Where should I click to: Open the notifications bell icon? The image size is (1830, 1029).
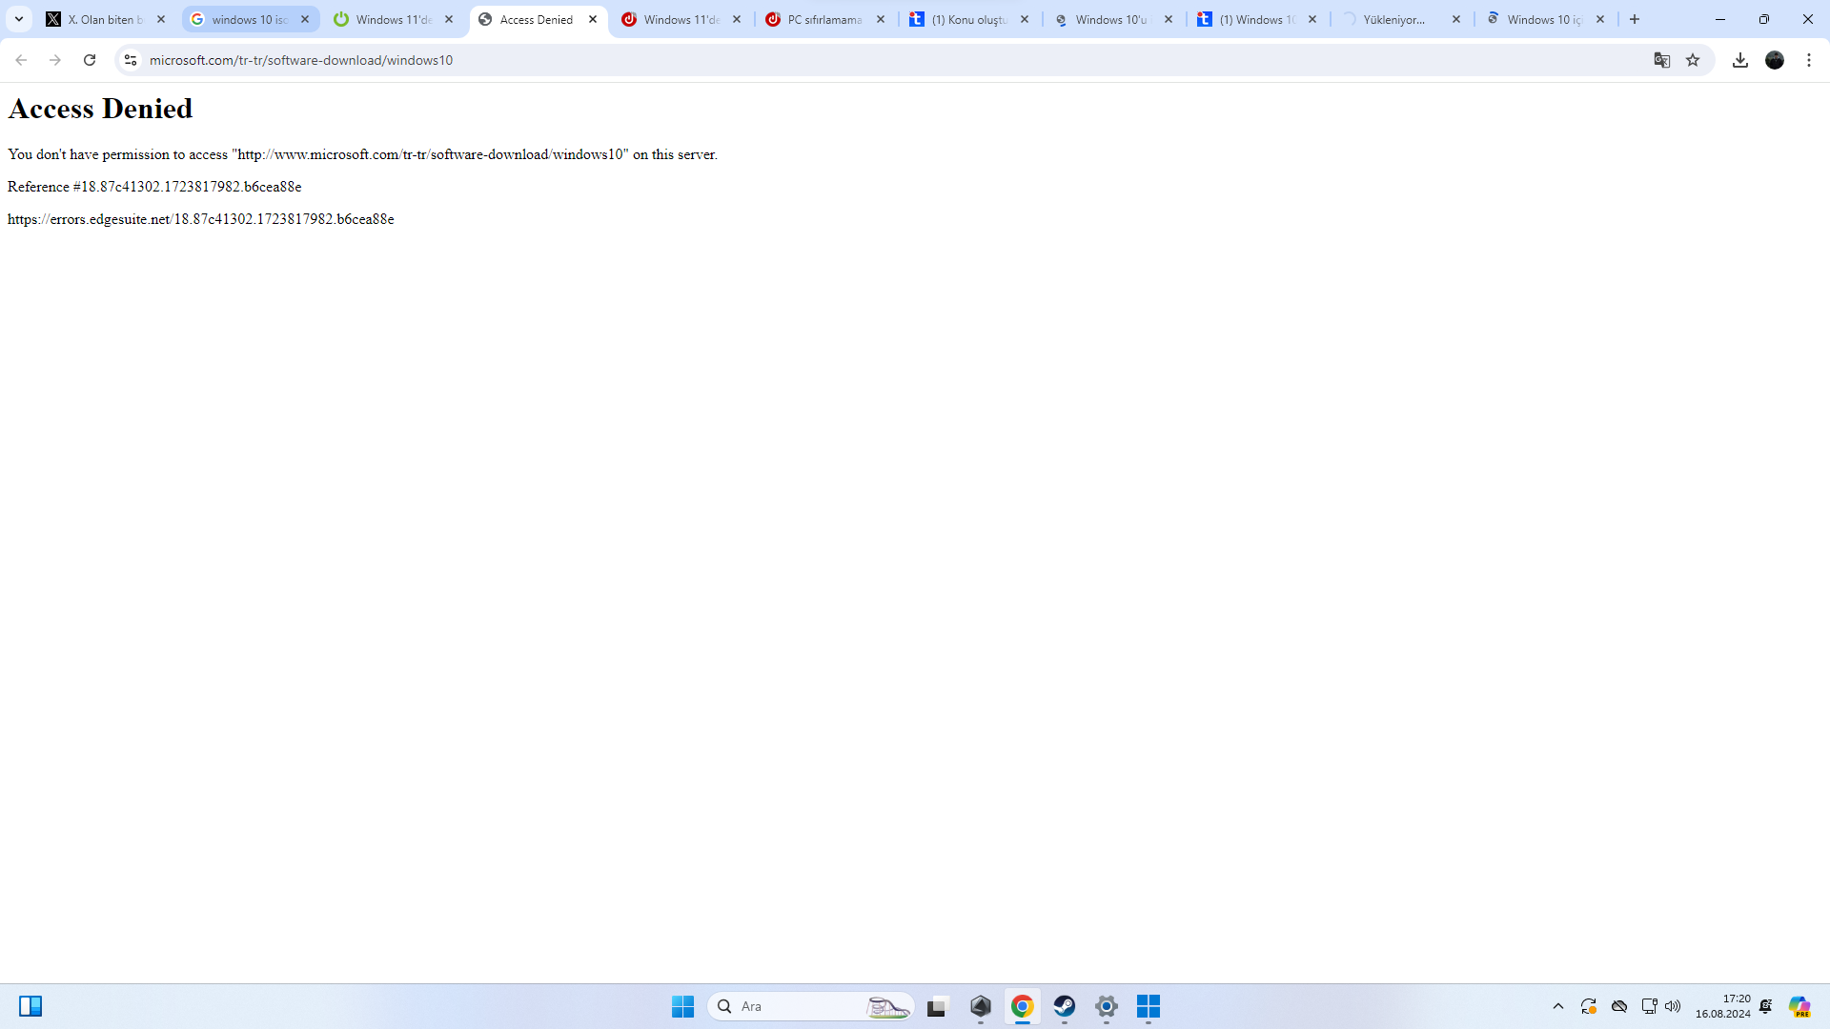pyautogui.click(x=1766, y=1006)
